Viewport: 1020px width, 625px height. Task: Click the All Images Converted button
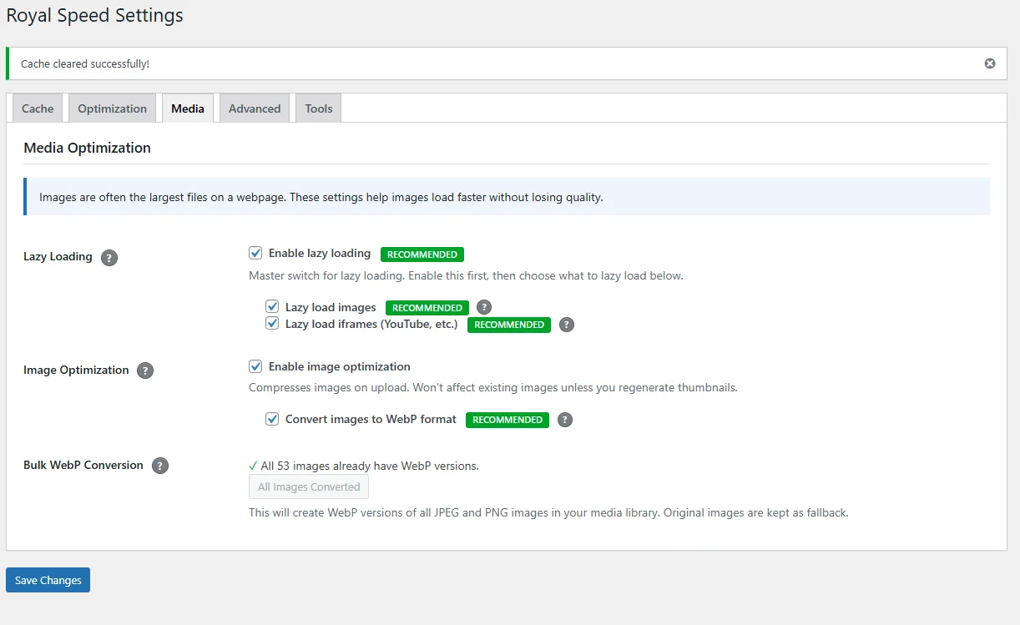click(308, 486)
